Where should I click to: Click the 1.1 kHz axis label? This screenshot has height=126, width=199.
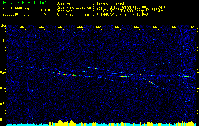point(3,41)
